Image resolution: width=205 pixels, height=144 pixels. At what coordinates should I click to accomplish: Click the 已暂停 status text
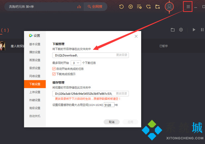click(163, 46)
